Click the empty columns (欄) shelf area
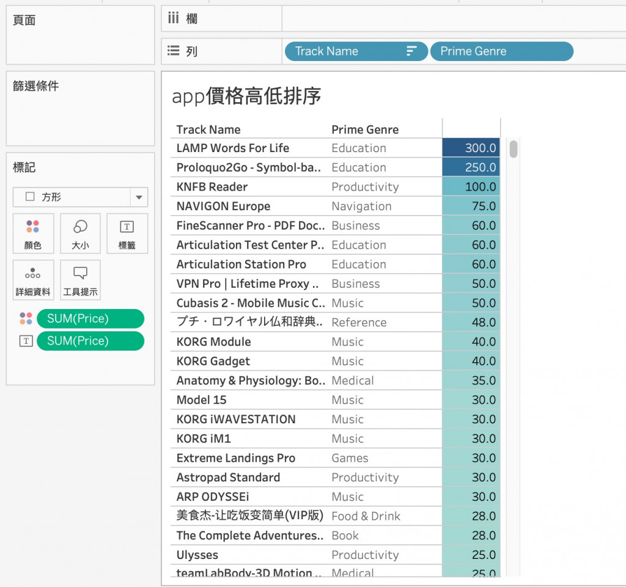The width and height of the screenshot is (626, 587). pos(454,18)
